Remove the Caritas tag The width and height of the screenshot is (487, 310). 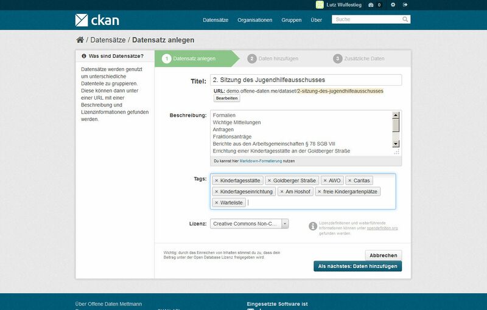[349, 181]
